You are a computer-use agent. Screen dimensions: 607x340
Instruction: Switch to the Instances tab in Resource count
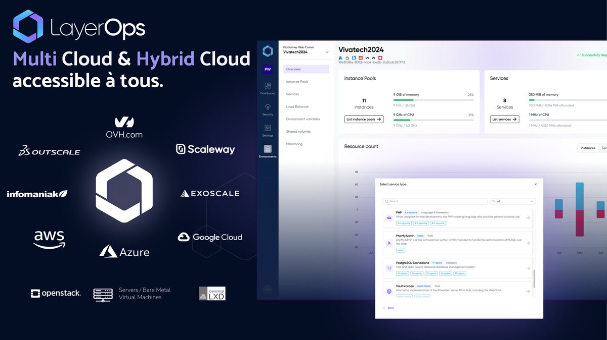tap(588, 148)
